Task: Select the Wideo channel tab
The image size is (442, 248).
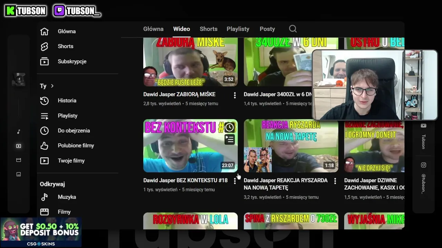Action: [182, 29]
